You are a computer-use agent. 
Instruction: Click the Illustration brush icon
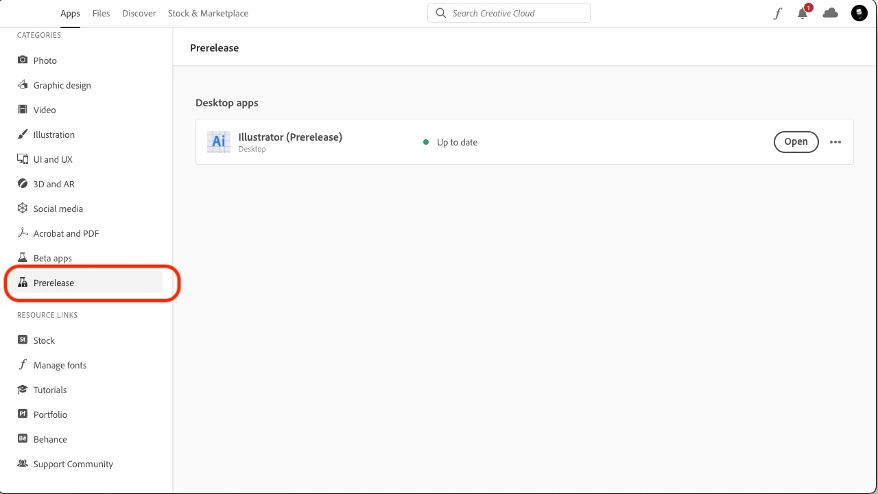(x=23, y=134)
